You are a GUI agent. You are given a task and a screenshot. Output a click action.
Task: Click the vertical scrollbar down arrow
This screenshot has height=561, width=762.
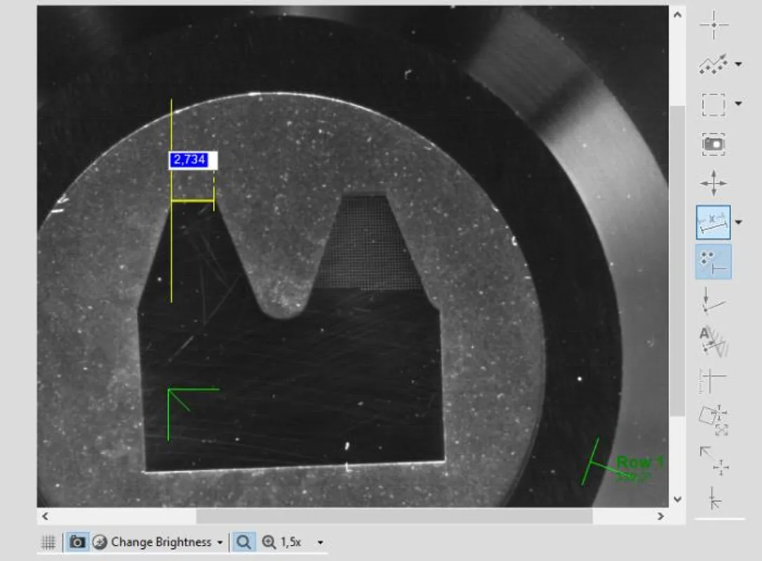(677, 499)
